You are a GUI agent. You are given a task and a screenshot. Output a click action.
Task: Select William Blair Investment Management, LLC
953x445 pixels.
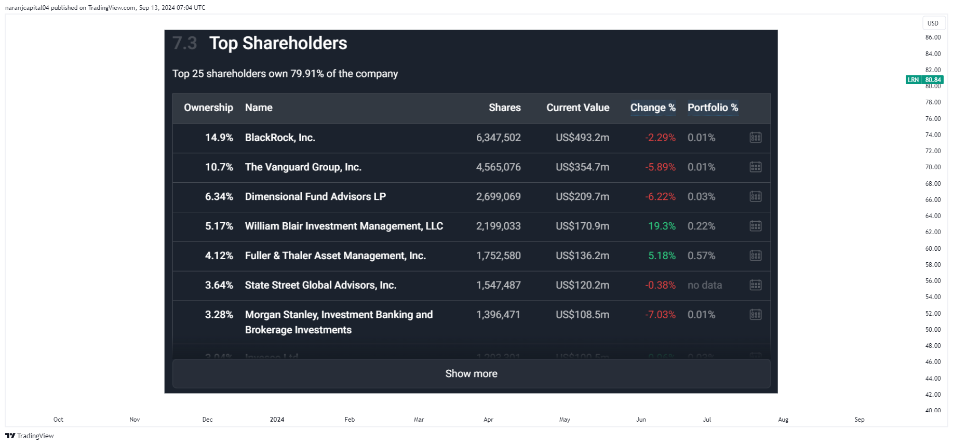tap(344, 226)
